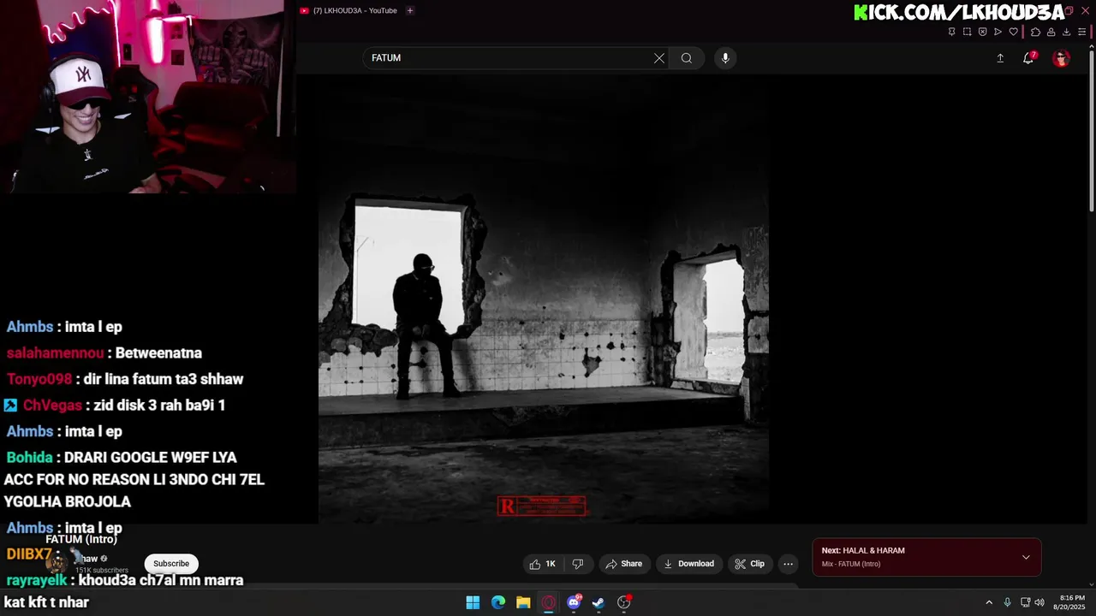The height and width of the screenshot is (616, 1096).
Task: Click the taskbar microphone tray icon
Action: coord(1008,602)
